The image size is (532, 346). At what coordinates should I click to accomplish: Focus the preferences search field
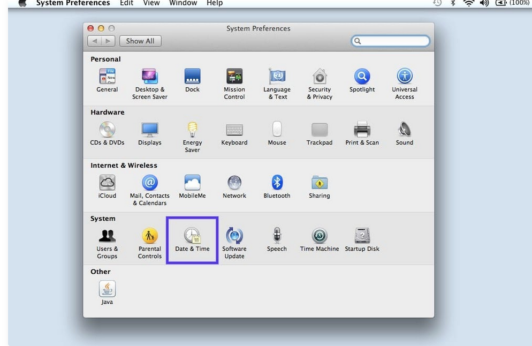391,41
